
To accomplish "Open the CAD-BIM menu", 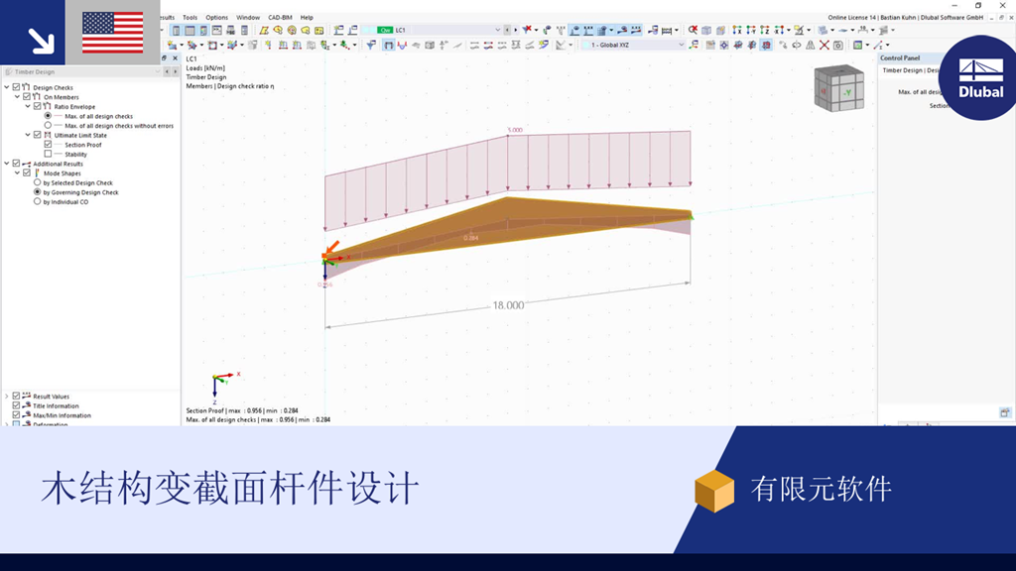I will [x=280, y=18].
